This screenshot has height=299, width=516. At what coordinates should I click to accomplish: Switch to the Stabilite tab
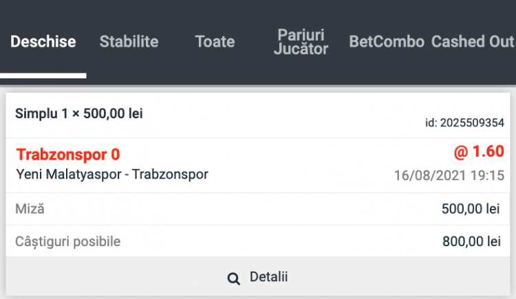(129, 42)
